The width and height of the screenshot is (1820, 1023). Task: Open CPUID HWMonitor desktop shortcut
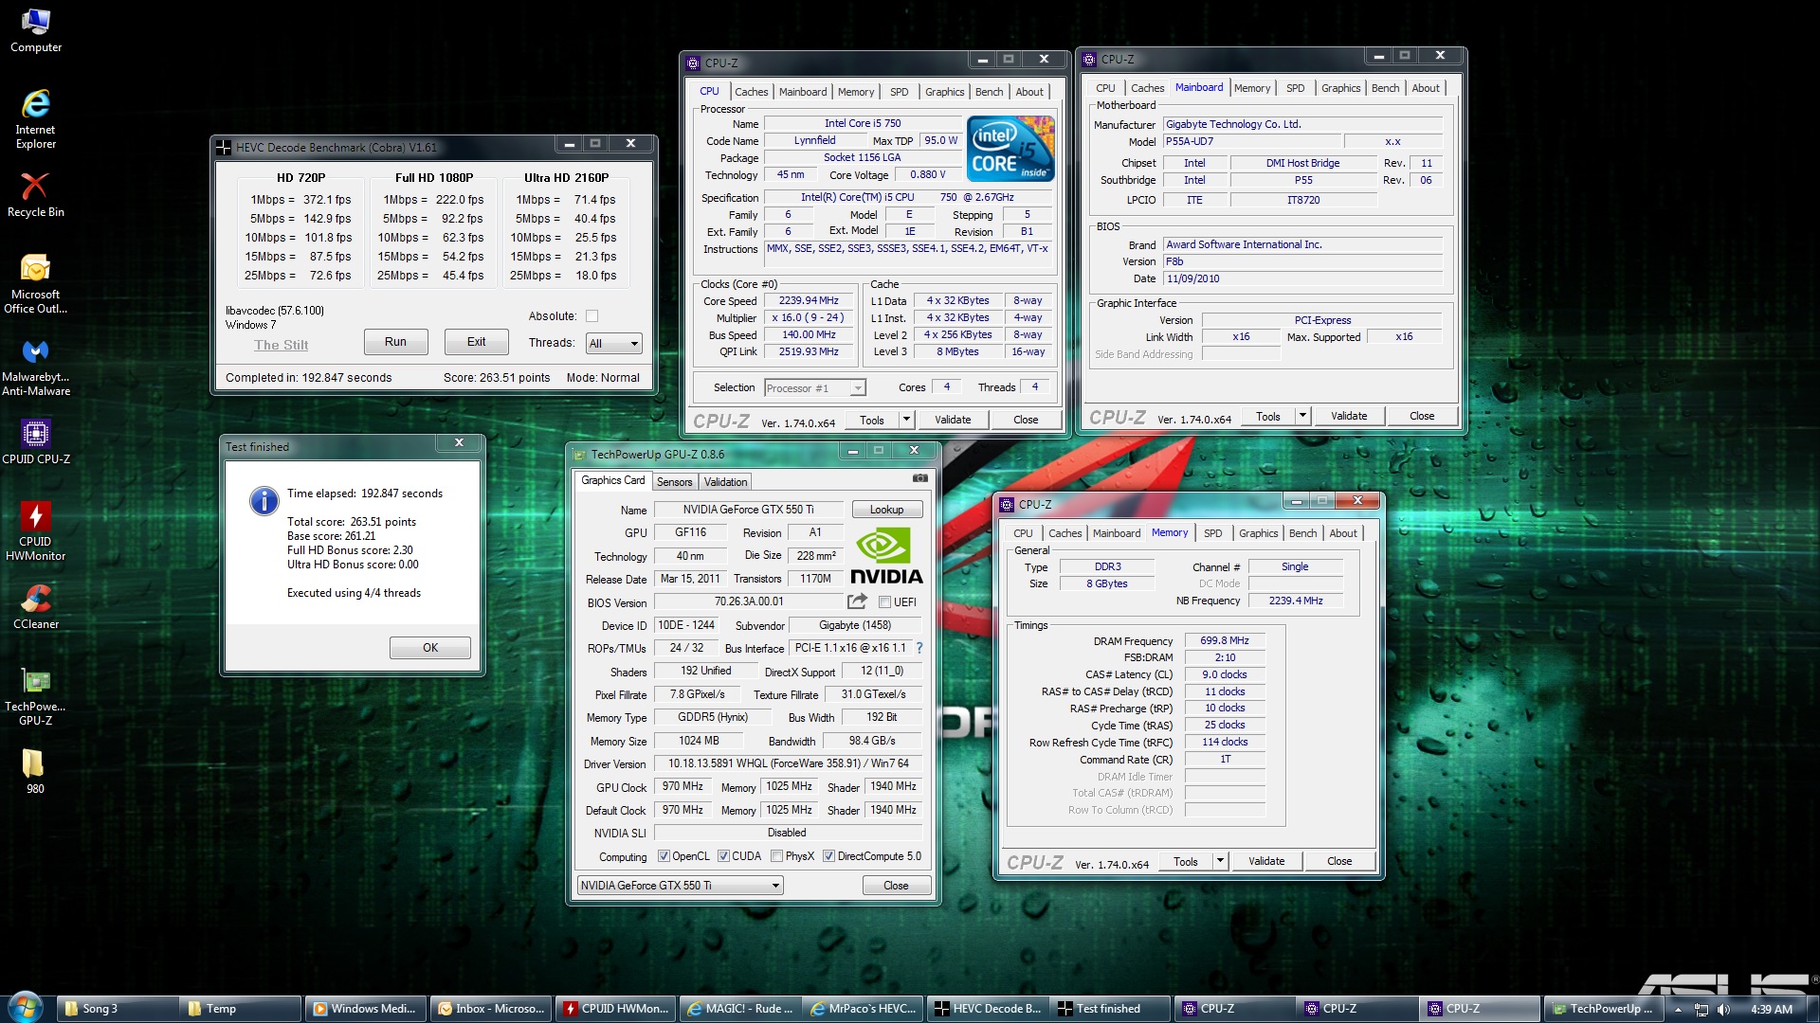35,529
